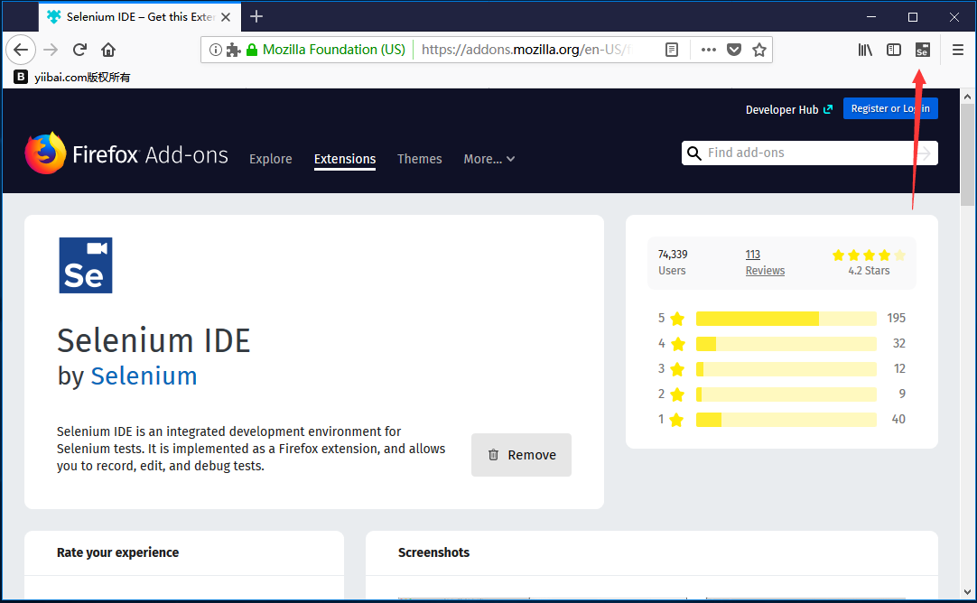Open page actions three-dot menu
Image resolution: width=977 pixels, height=603 pixels.
(709, 51)
